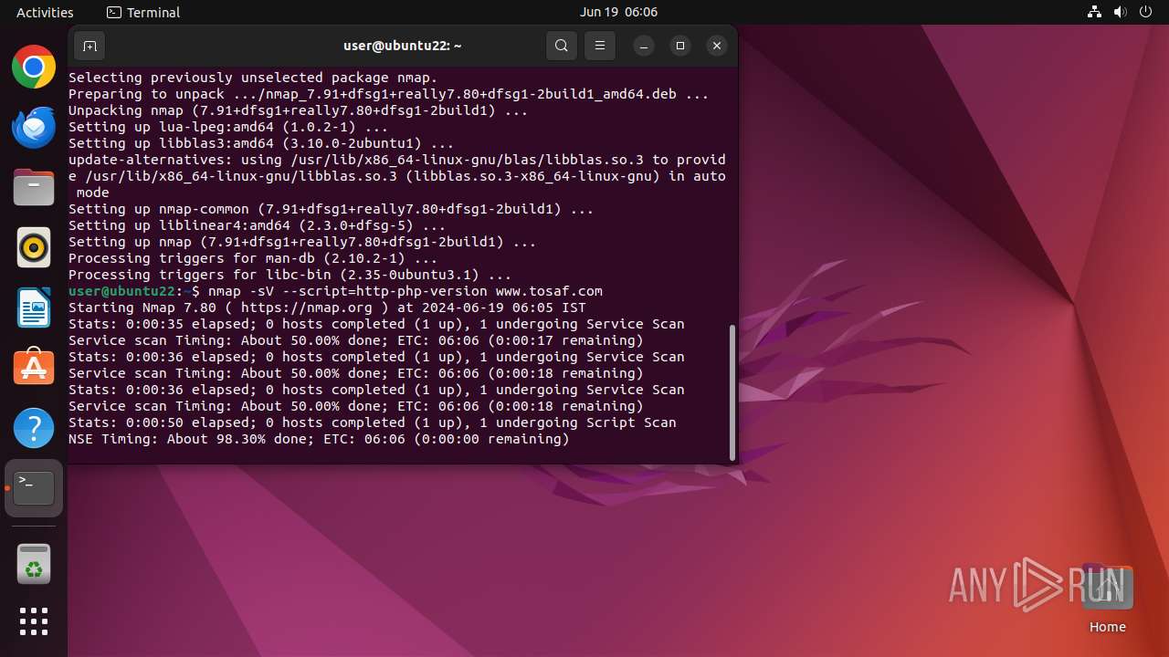Click the terminal scrollbar handle
The width and height of the screenshot is (1169, 657).
tap(732, 392)
